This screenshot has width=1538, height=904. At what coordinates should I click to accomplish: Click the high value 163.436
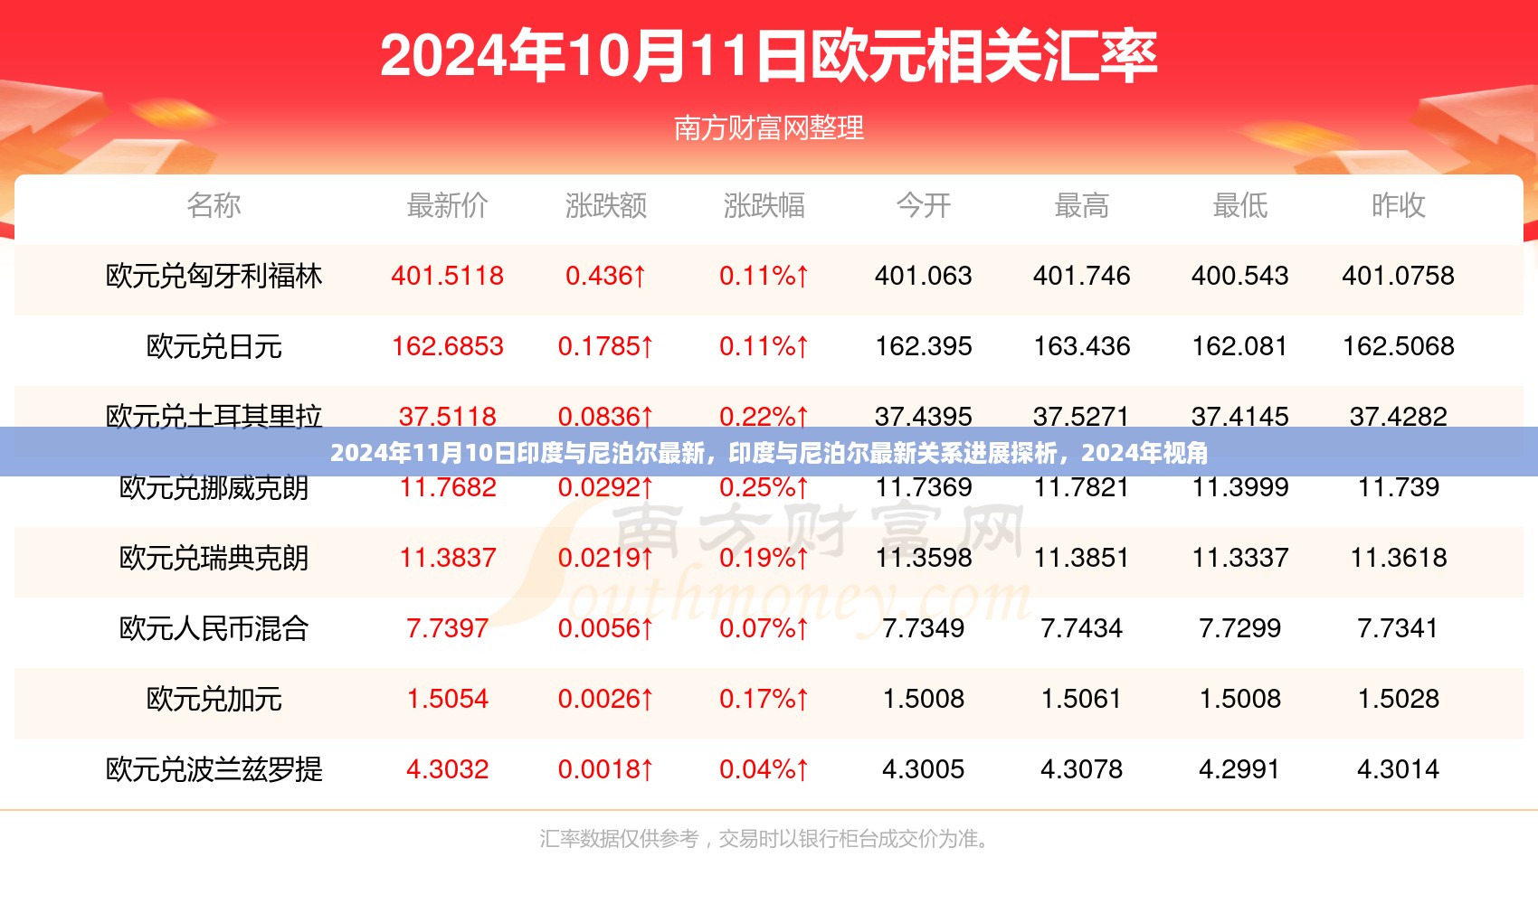[x=1081, y=346]
